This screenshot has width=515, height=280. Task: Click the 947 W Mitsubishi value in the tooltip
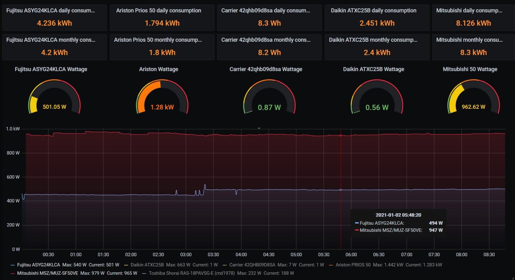click(x=436, y=230)
